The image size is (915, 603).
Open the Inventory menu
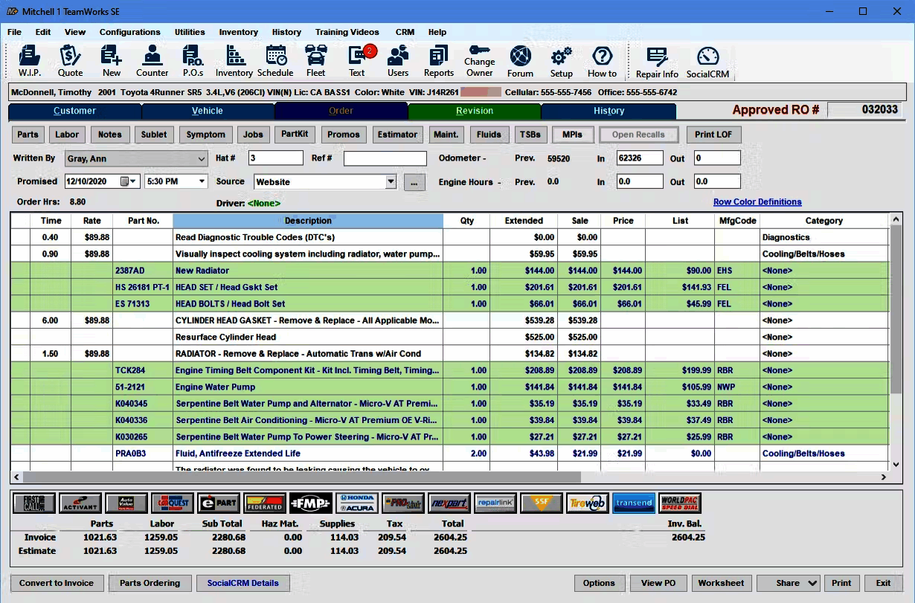click(x=238, y=32)
